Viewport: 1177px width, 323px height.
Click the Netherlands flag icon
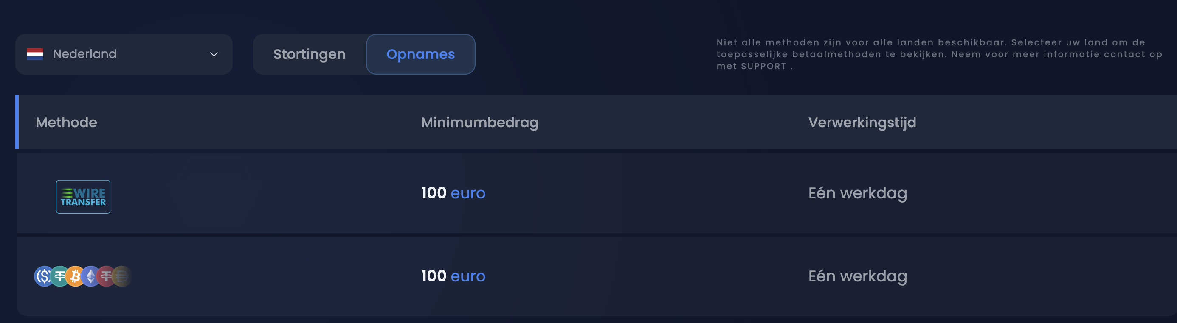[36, 54]
